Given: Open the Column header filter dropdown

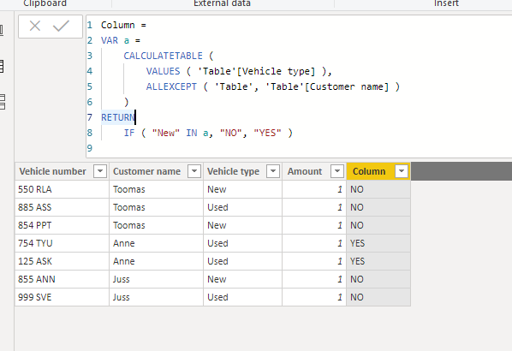Looking at the screenshot, I should [402, 171].
